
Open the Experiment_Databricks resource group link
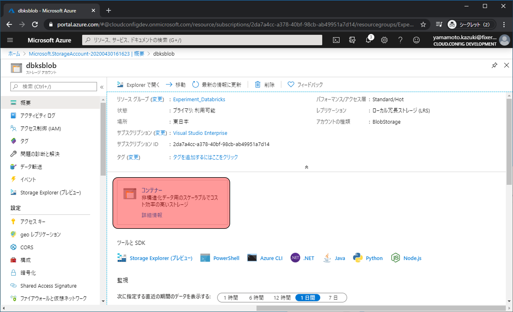pos(199,99)
